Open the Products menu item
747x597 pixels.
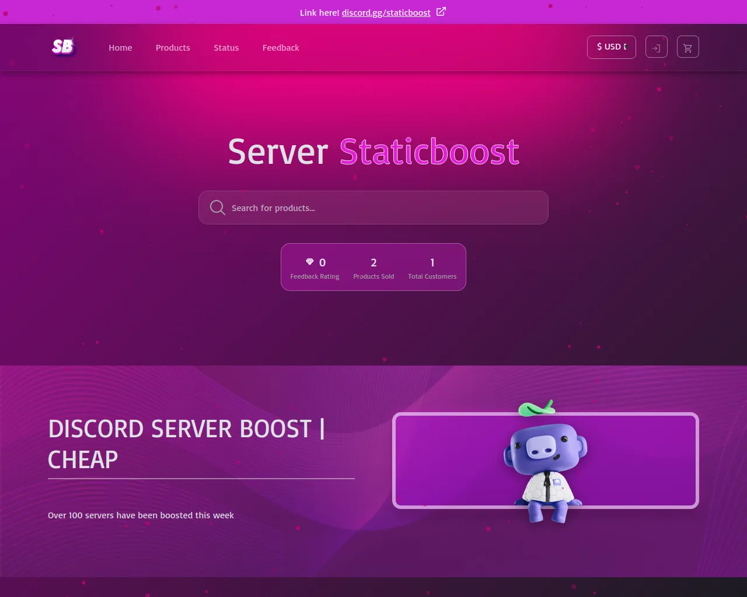coord(173,48)
